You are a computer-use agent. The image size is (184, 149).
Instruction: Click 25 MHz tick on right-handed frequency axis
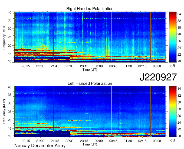pyautogui.click(x=9, y=37)
